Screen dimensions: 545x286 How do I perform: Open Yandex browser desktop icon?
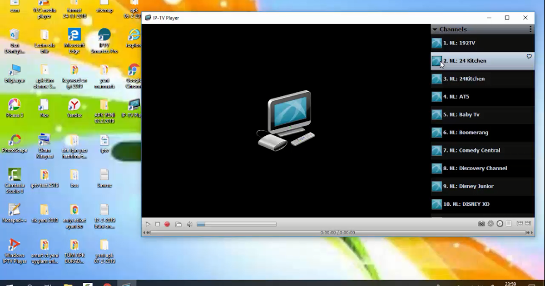tap(74, 108)
